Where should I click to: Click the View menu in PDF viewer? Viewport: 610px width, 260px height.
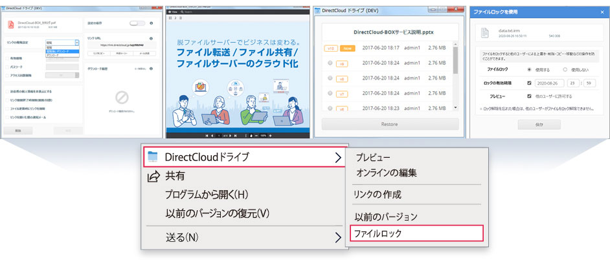172,12
